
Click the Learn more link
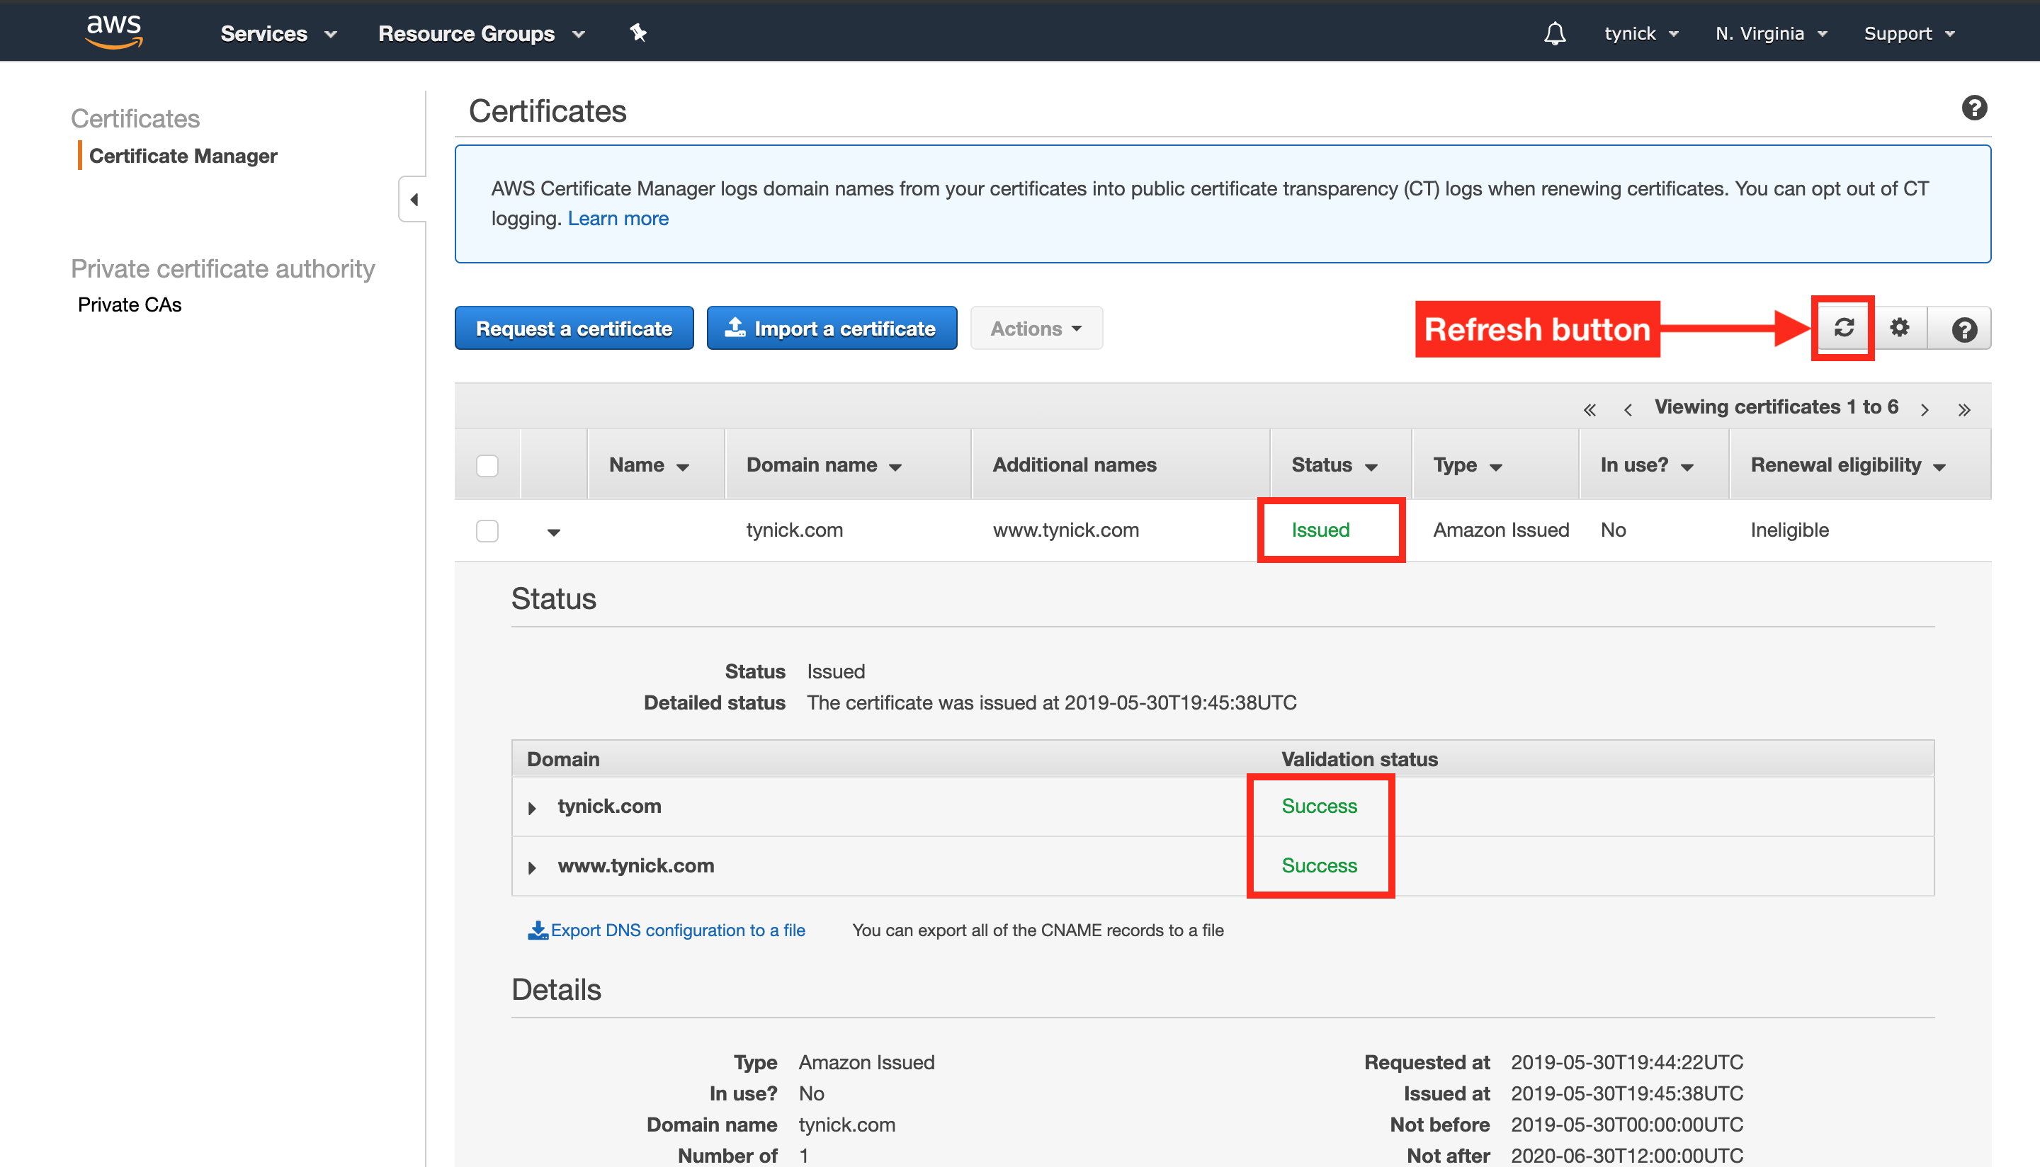pos(618,217)
